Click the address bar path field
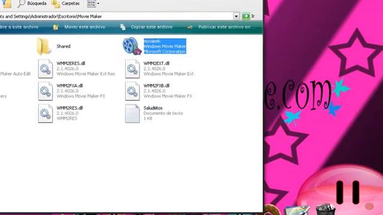This screenshot has height=215, width=383. coord(116,16)
